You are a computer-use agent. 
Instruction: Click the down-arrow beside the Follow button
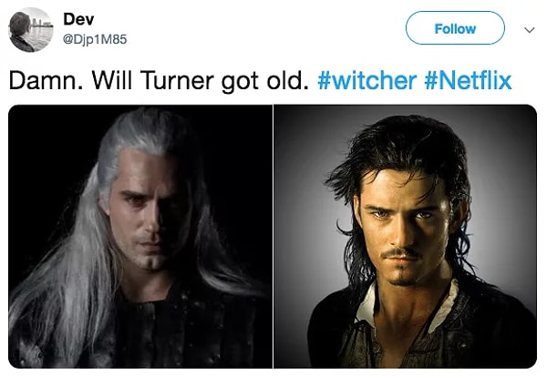pos(529,30)
